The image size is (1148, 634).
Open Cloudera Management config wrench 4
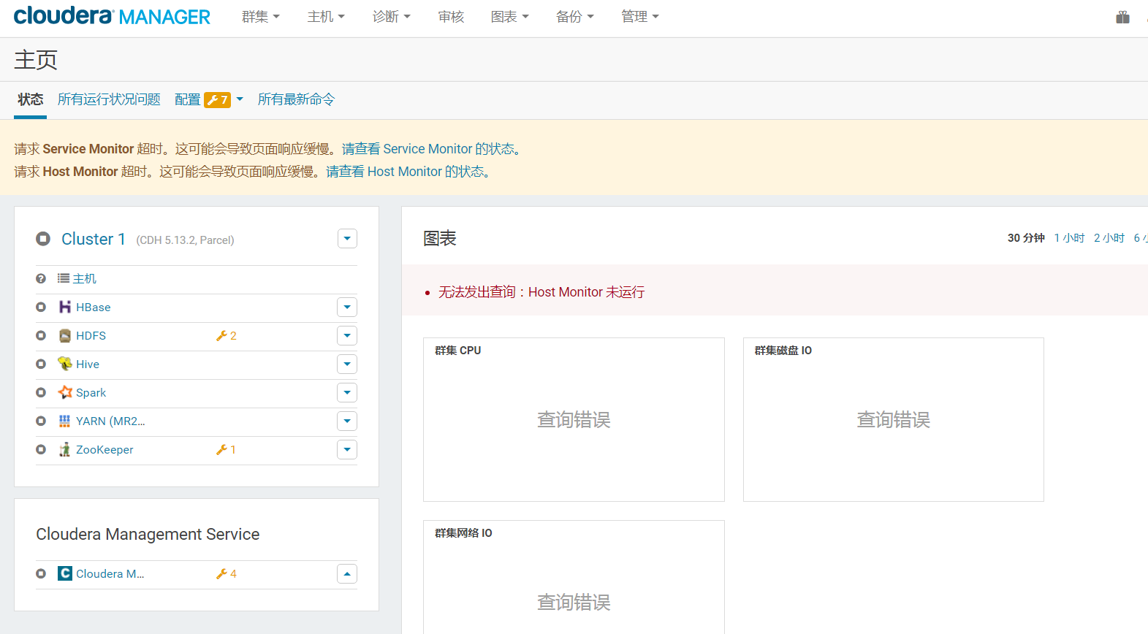227,573
